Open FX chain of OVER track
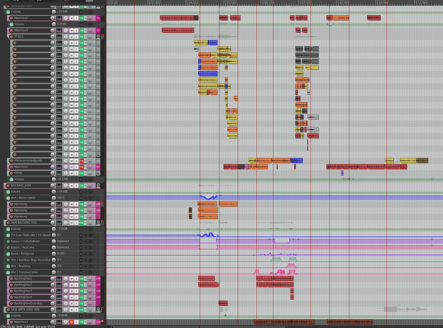Screen dimensions: 443x328 81,173
